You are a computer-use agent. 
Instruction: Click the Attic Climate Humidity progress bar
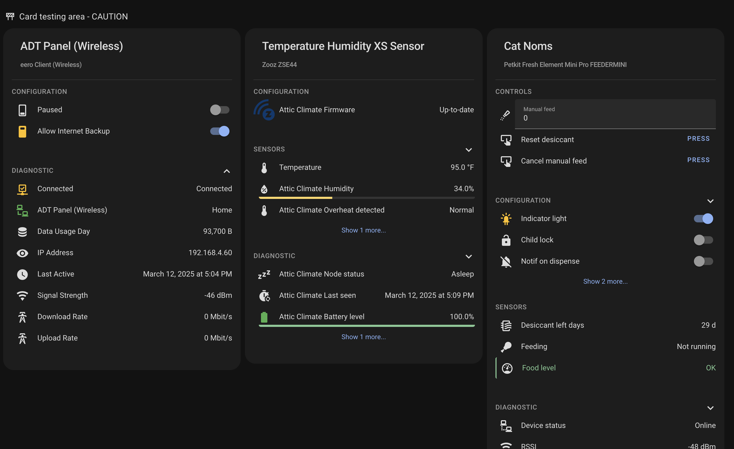pyautogui.click(x=367, y=198)
